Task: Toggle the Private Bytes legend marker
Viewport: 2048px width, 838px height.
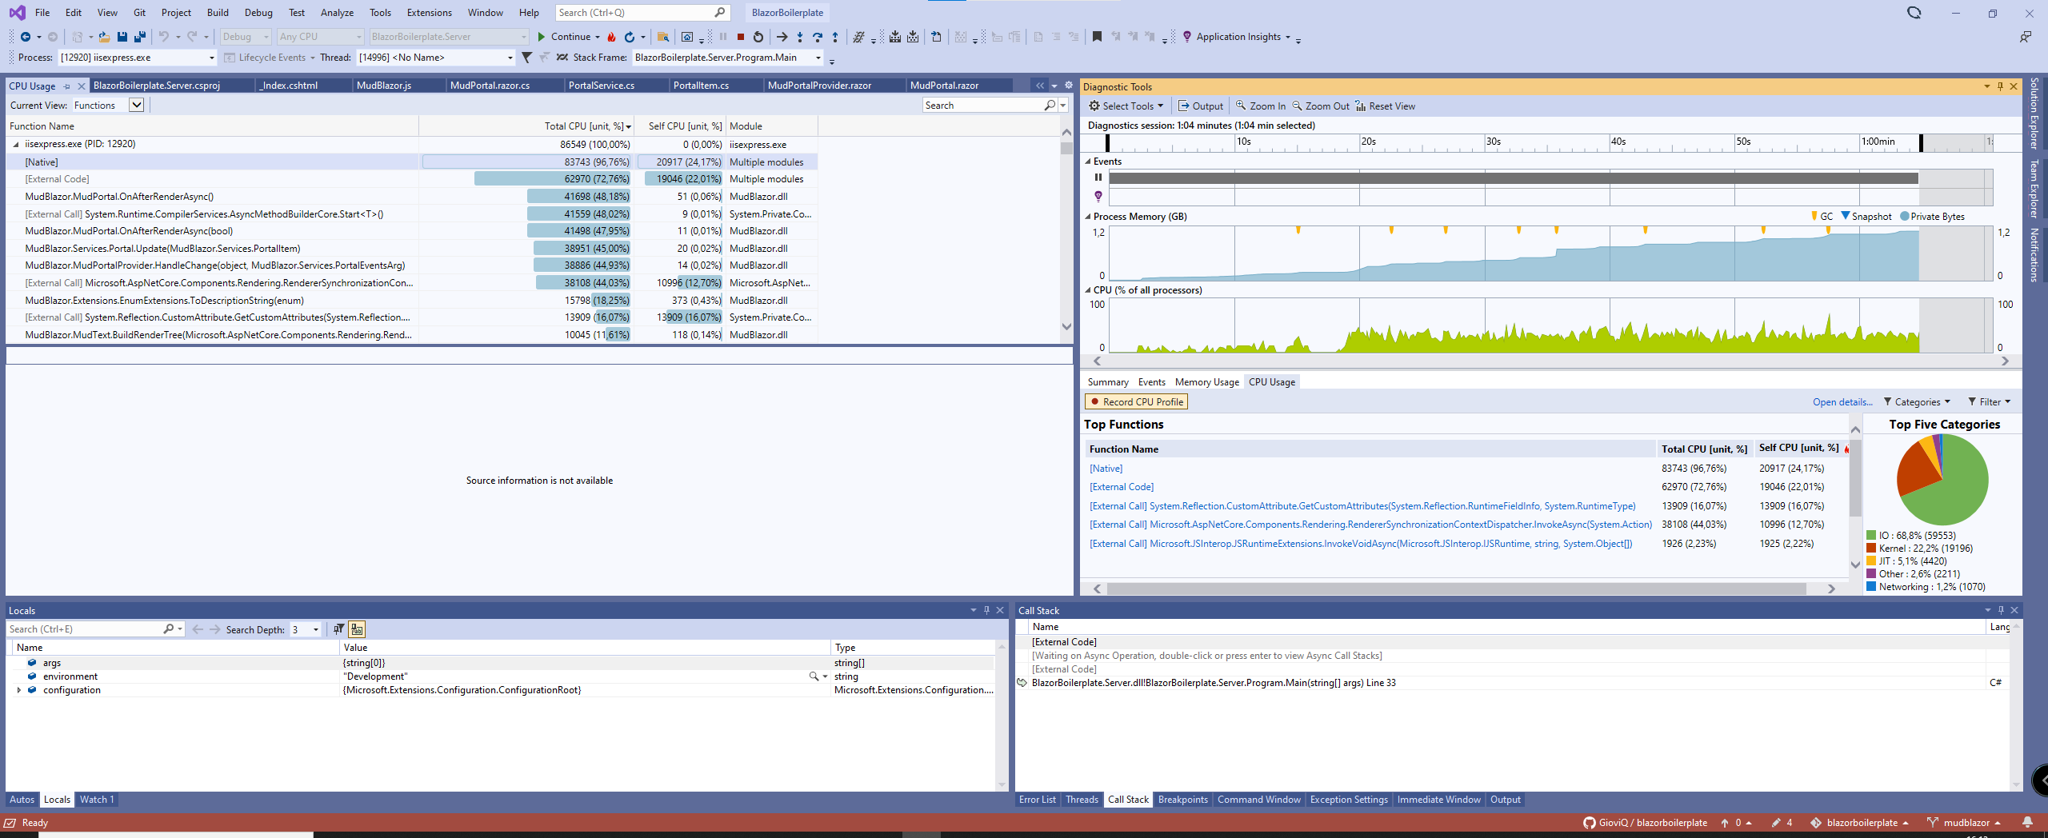Action: pyautogui.click(x=1905, y=216)
